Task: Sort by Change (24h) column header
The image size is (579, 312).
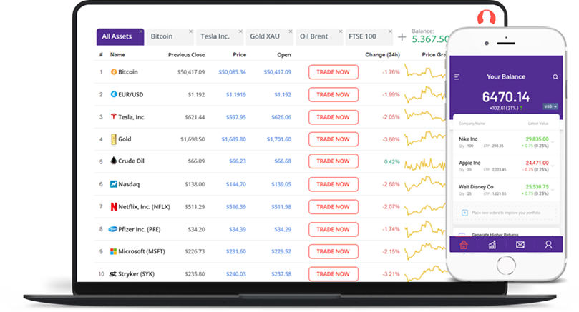Action: pyautogui.click(x=383, y=54)
